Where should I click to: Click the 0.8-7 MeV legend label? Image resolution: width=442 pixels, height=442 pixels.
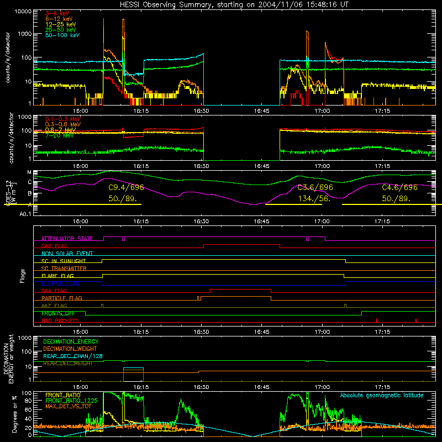(60, 130)
